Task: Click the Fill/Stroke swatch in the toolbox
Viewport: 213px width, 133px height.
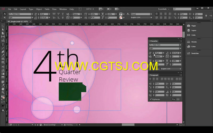Action: (3, 97)
